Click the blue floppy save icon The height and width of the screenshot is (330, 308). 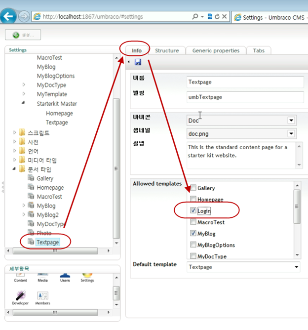click(x=138, y=62)
